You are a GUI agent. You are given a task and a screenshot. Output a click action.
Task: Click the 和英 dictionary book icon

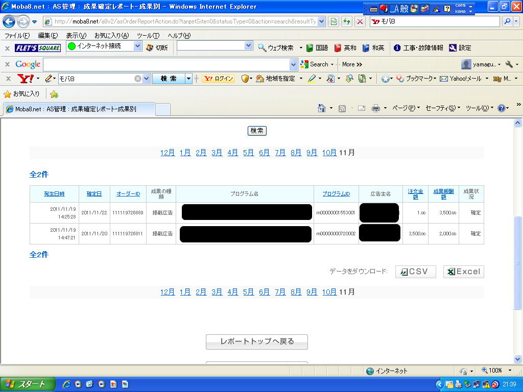[366, 48]
